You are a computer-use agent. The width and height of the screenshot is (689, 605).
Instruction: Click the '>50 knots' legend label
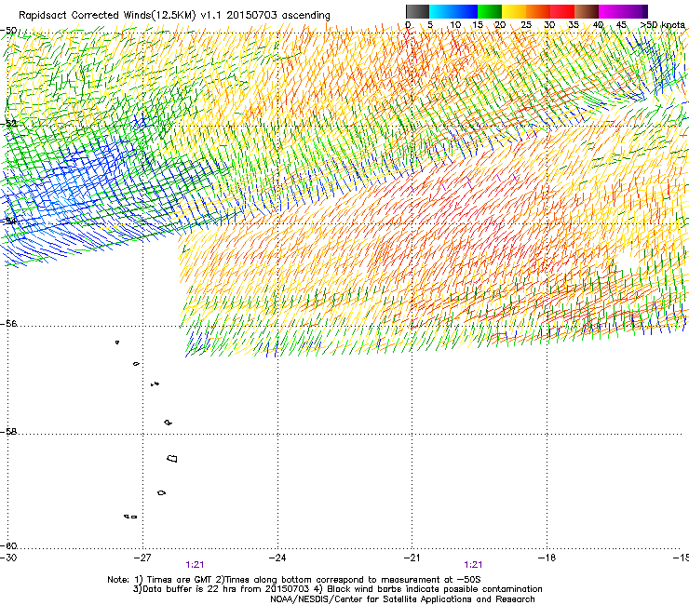tap(662, 25)
